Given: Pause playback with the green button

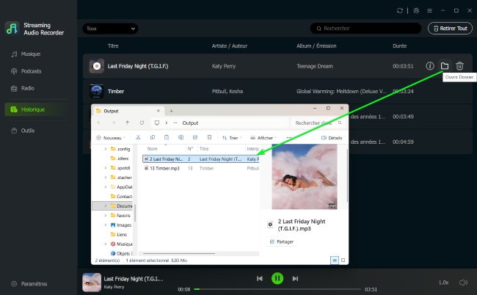Looking at the screenshot, I should tap(277, 278).
